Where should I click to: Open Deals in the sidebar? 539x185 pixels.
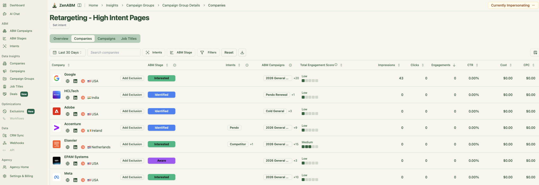(13, 94)
